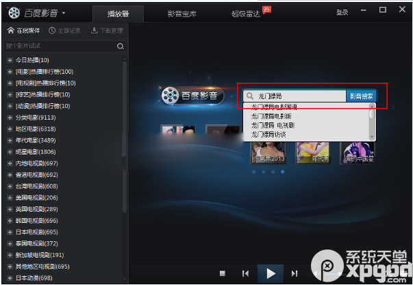This screenshot has height=285, width=413.
Task: Click the Baidu Yingyin center logo banner
Action: click(192, 95)
